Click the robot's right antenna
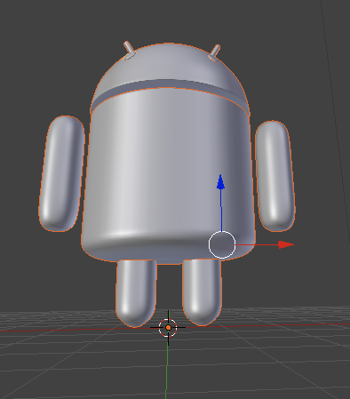 pos(214,52)
